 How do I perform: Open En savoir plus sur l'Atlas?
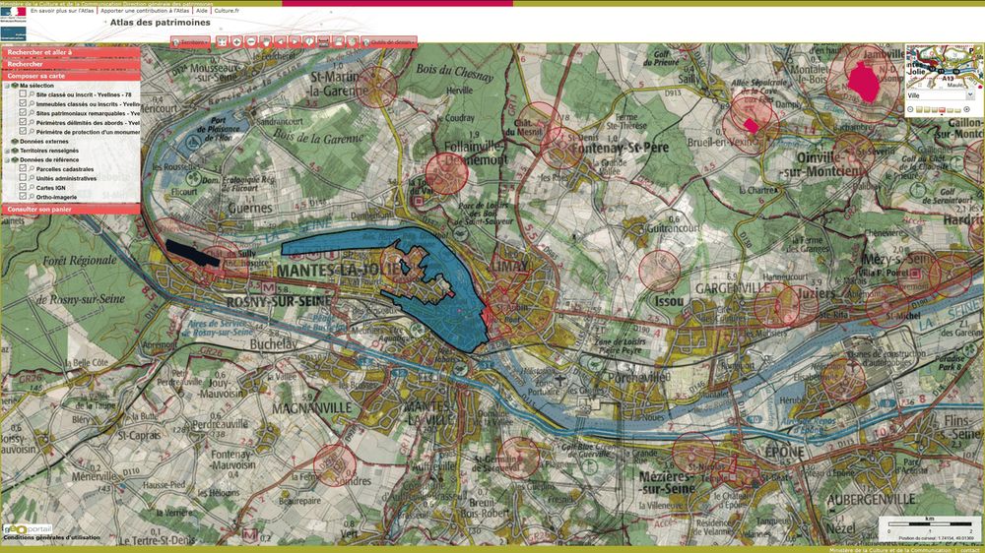[62, 11]
